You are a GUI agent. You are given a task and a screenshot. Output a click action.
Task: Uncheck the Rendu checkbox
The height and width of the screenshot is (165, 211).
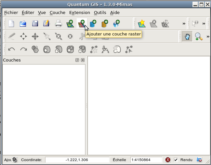pos(176,160)
